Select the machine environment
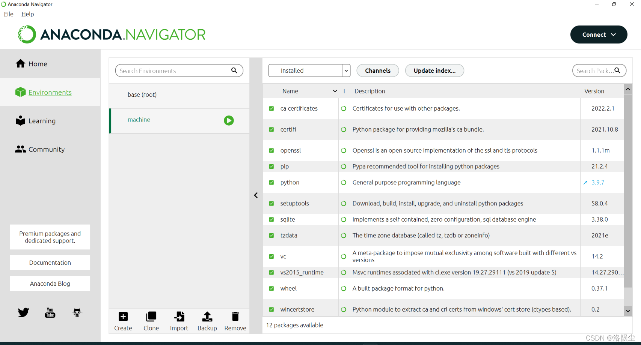The height and width of the screenshot is (345, 641). click(x=179, y=120)
